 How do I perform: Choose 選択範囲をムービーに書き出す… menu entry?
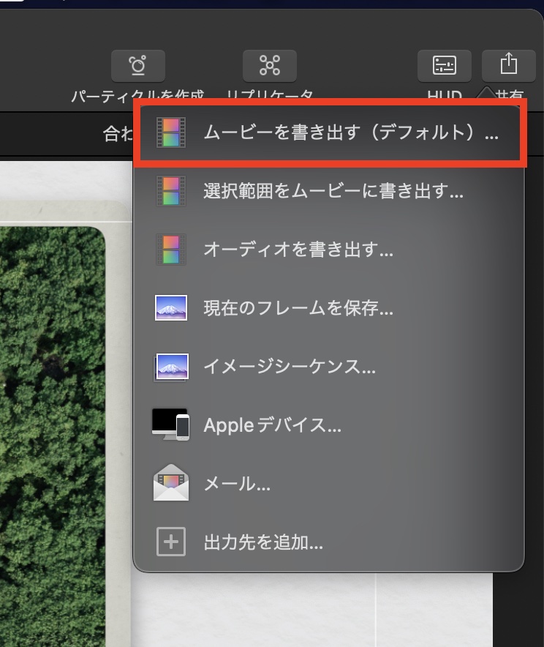[x=329, y=191]
